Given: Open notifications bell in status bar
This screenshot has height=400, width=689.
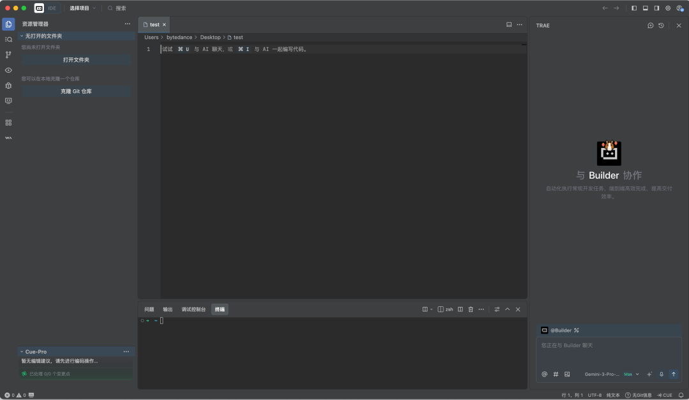Looking at the screenshot, I should click(681, 395).
